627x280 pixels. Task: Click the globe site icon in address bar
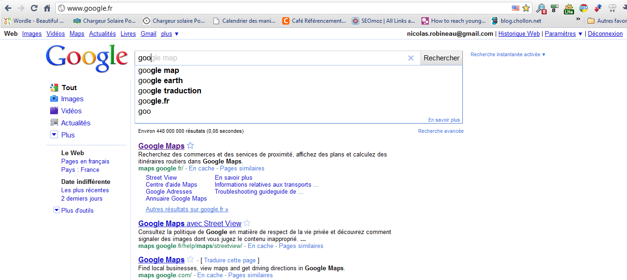click(x=62, y=8)
